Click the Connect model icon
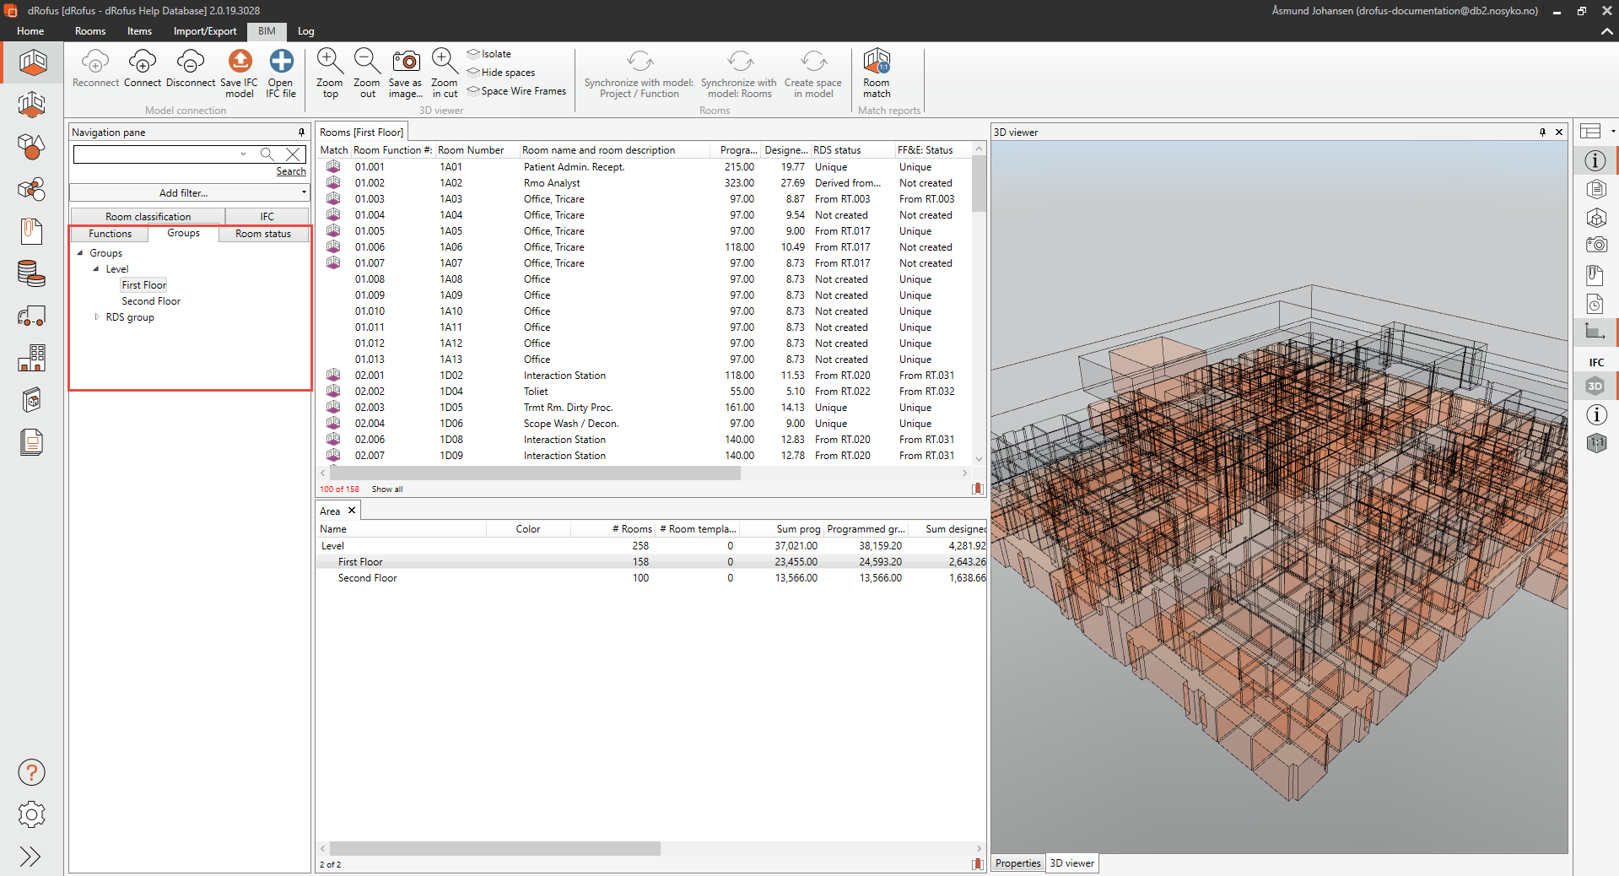This screenshot has height=876, width=1619. click(x=142, y=62)
